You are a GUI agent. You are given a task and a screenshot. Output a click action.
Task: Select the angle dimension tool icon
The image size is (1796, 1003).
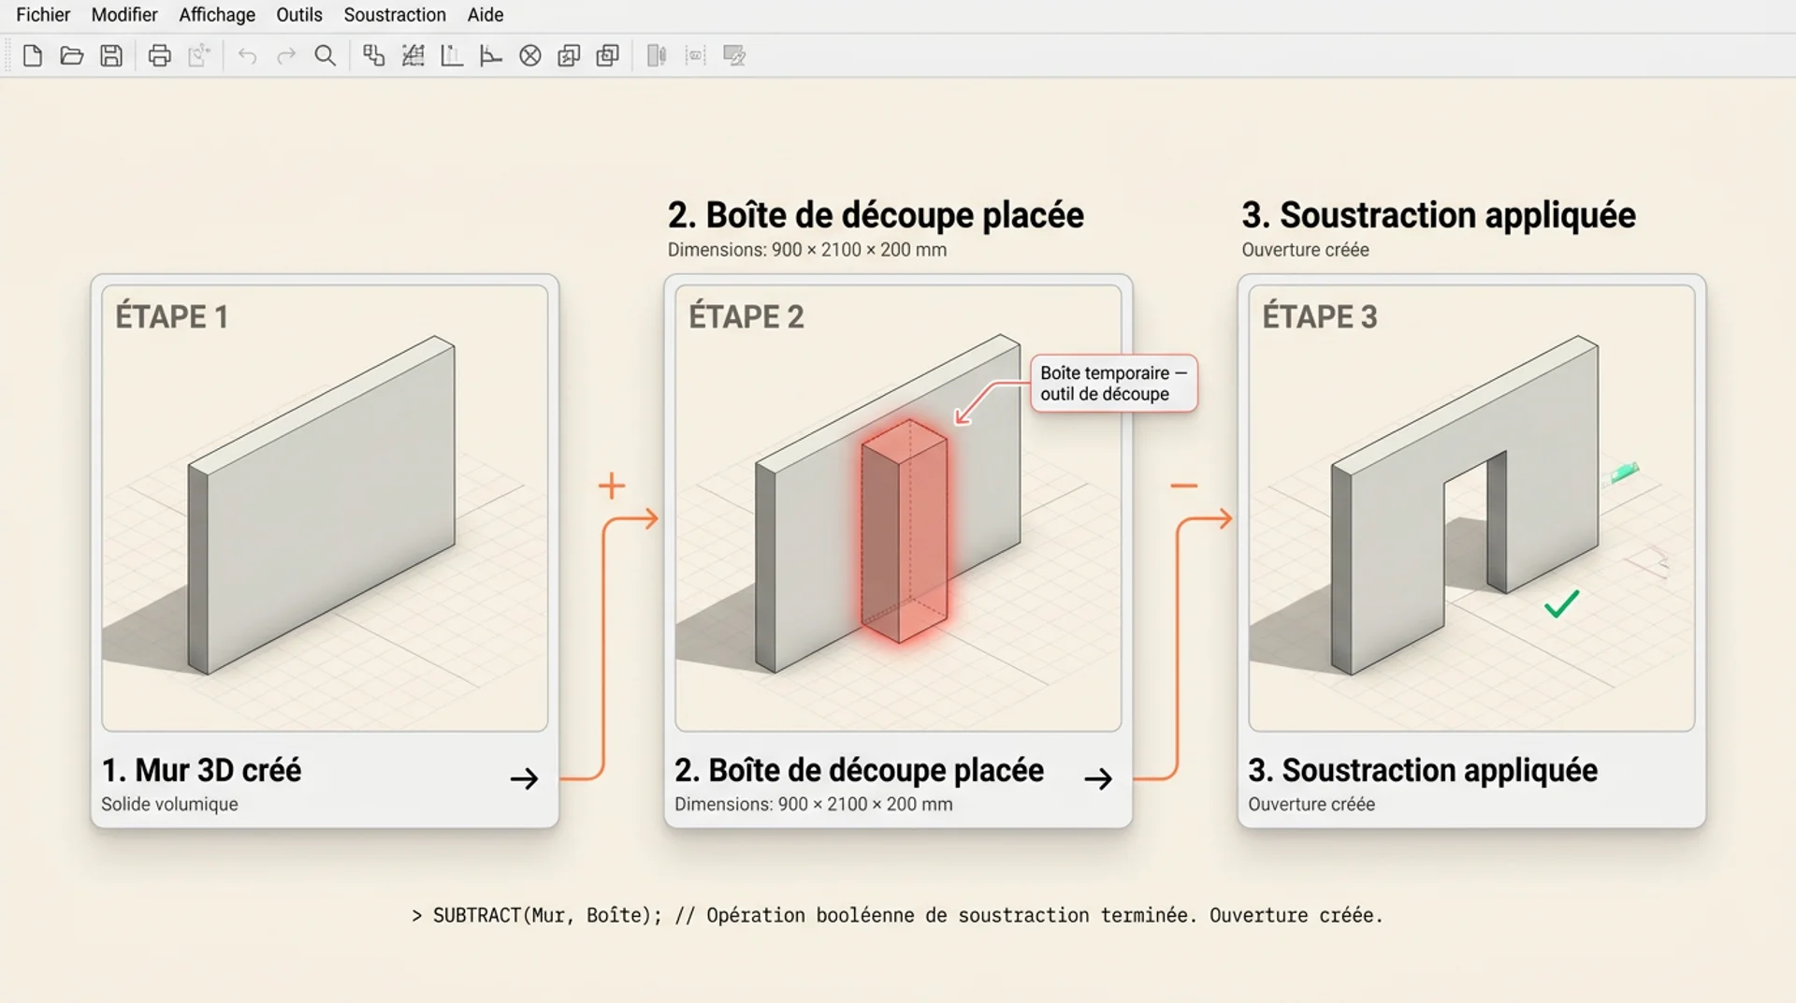[491, 56]
